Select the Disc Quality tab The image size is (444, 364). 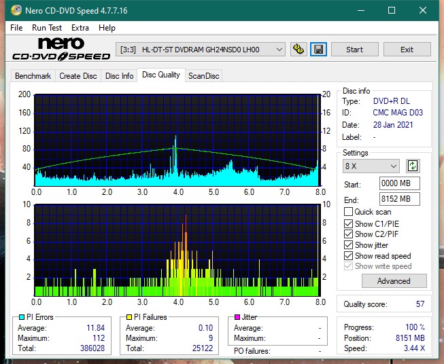tap(161, 75)
